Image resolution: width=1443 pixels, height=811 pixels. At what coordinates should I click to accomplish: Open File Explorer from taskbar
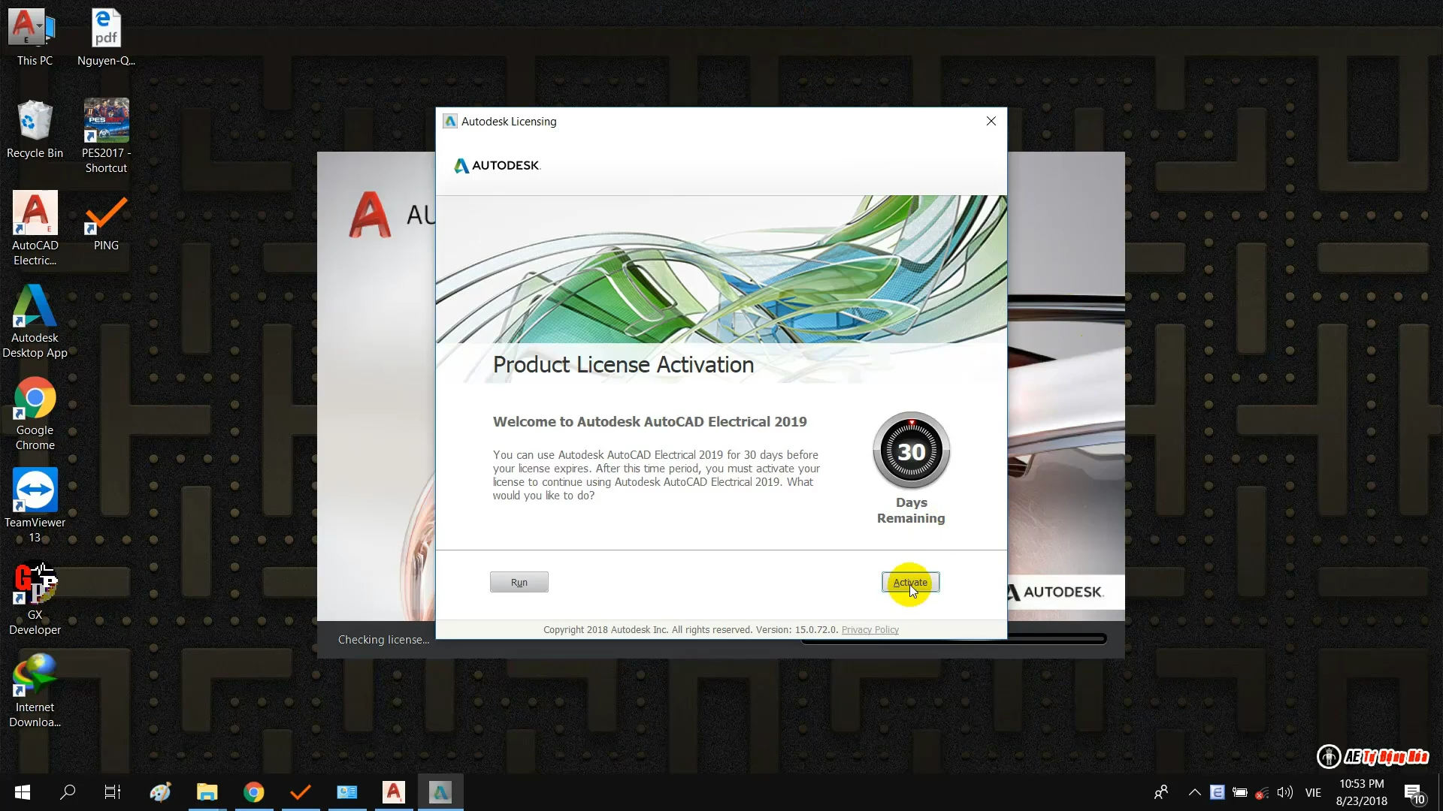[x=207, y=792]
